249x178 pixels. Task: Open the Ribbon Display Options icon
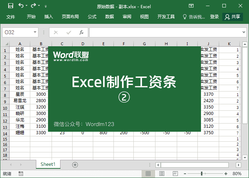191,6
